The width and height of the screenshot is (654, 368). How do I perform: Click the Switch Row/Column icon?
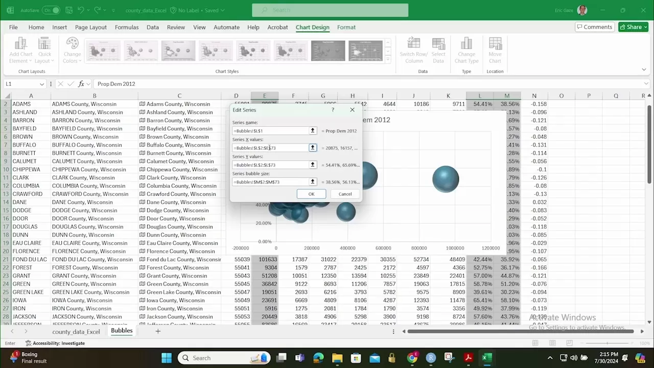pos(413,49)
